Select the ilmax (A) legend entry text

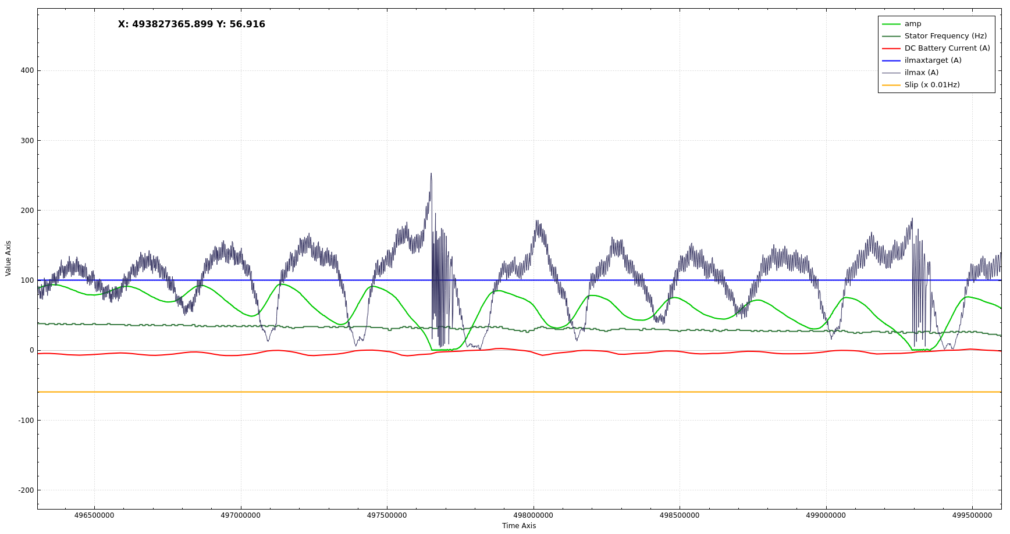(x=921, y=73)
